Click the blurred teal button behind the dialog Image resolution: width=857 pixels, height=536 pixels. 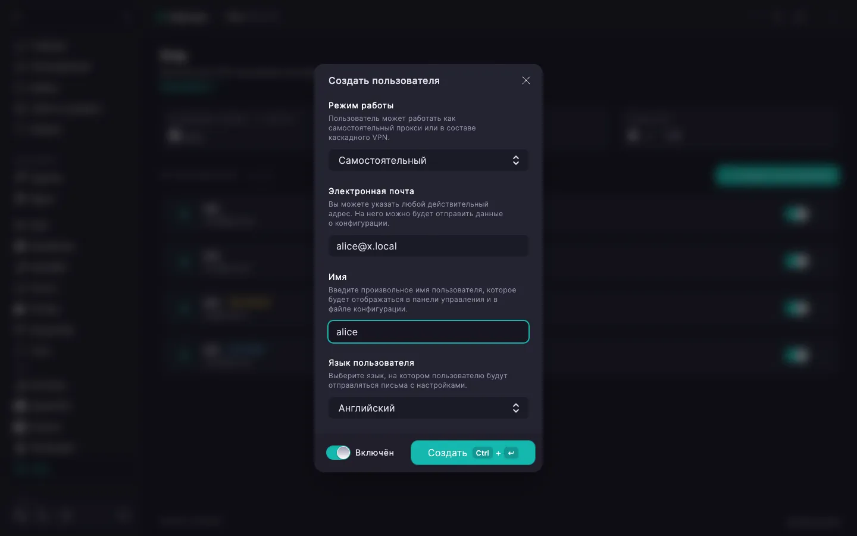[x=777, y=175]
